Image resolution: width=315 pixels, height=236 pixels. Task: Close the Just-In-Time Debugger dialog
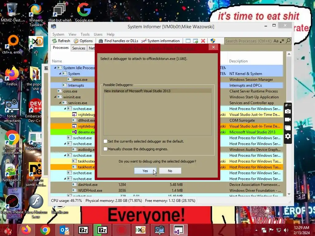tap(213, 47)
